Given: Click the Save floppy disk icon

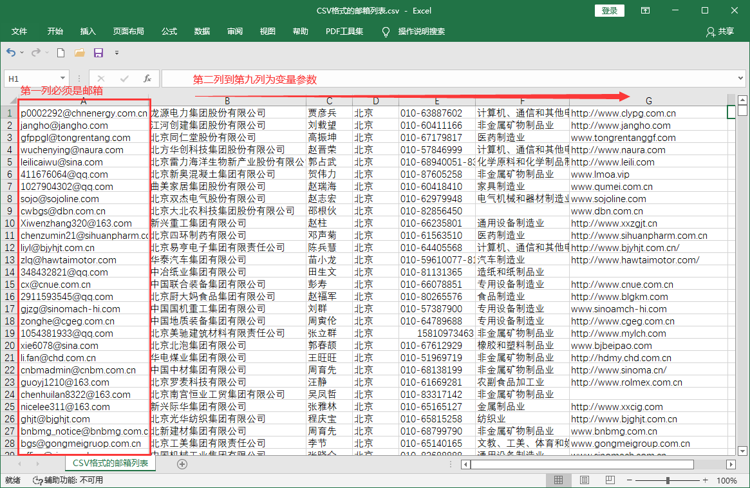Looking at the screenshot, I should point(98,53).
